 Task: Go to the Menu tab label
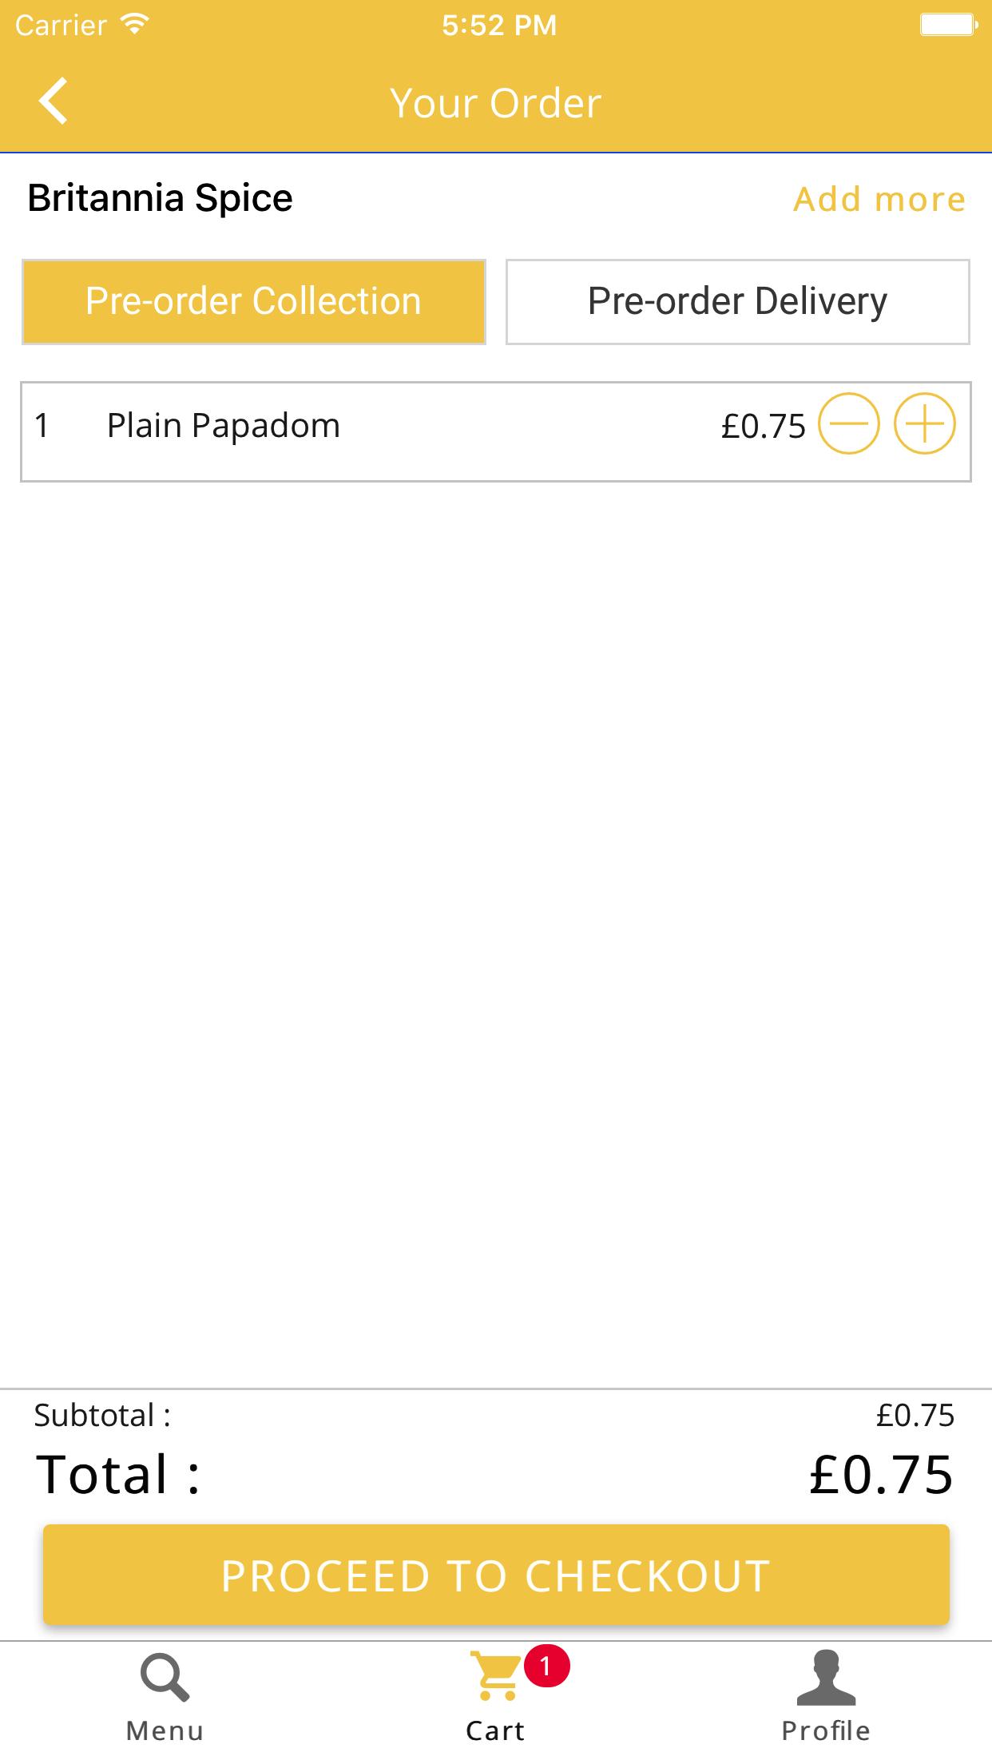(x=165, y=1730)
